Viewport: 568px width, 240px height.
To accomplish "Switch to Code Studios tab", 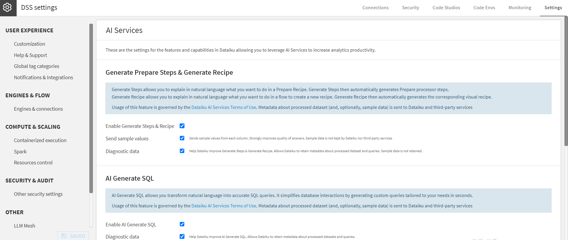I will tap(446, 8).
